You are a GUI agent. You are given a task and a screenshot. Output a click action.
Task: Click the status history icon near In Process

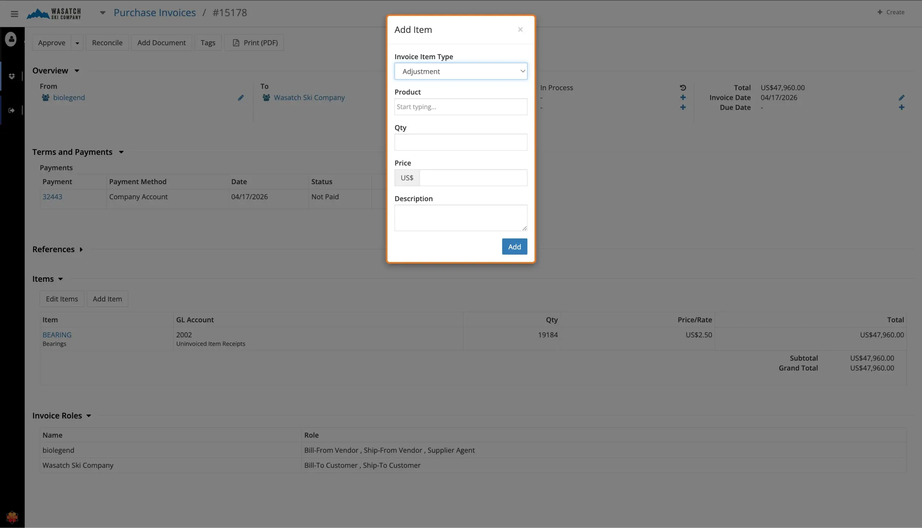point(683,88)
